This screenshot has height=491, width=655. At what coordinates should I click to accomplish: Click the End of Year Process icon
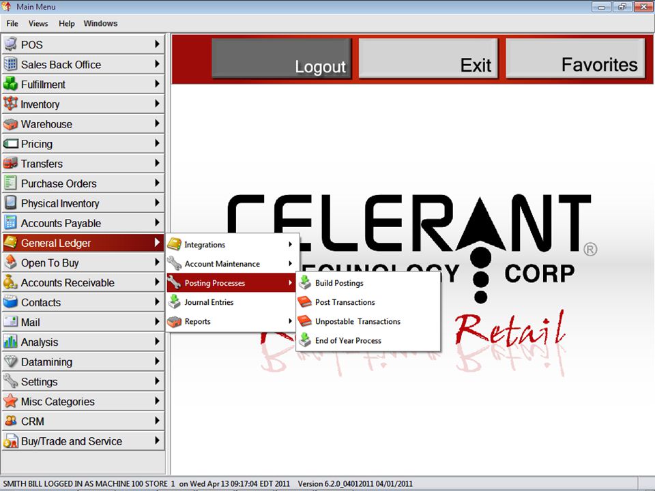point(305,340)
